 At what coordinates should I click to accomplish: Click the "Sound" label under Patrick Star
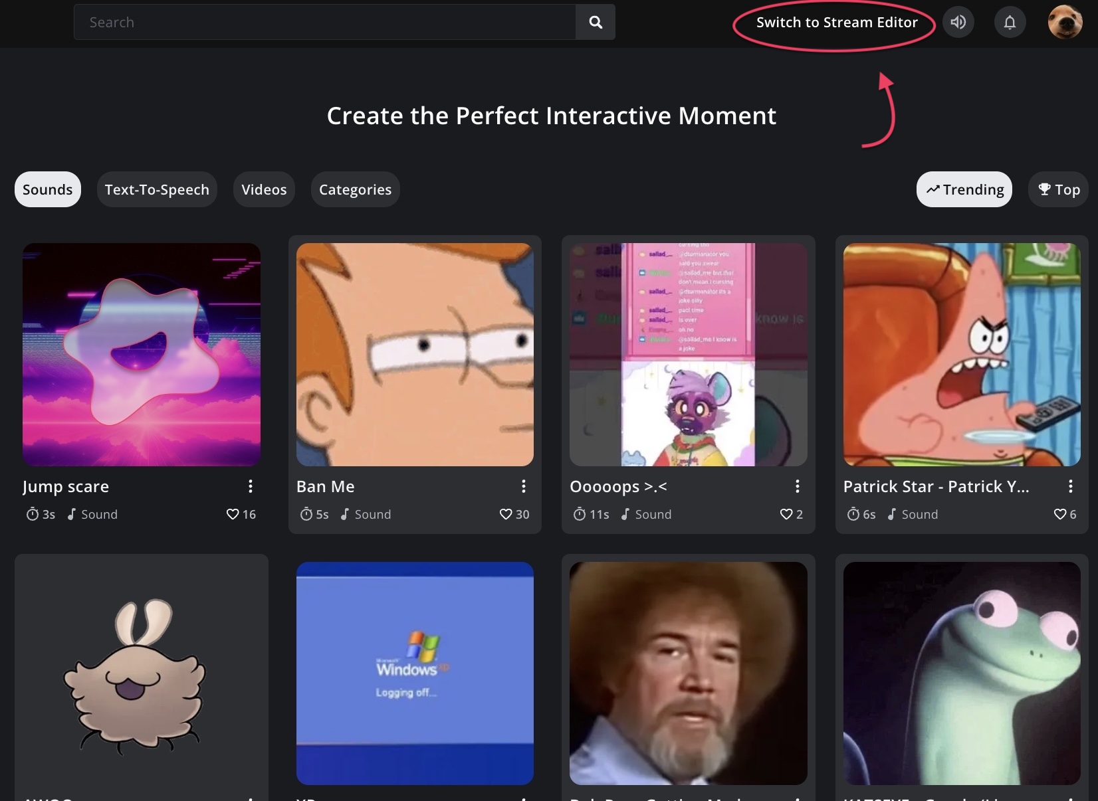click(x=920, y=515)
